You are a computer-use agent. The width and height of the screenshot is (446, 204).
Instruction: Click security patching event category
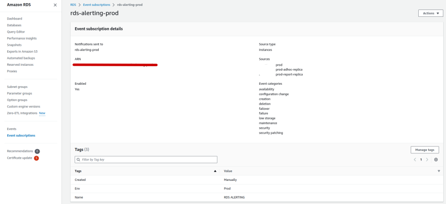point(271,133)
